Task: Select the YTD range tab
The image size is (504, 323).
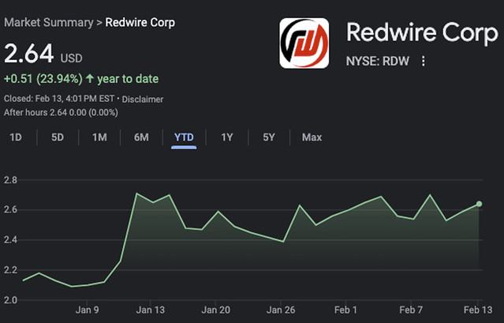Action: [x=184, y=137]
